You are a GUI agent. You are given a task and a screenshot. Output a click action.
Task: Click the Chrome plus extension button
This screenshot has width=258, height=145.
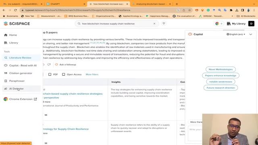[219, 24]
